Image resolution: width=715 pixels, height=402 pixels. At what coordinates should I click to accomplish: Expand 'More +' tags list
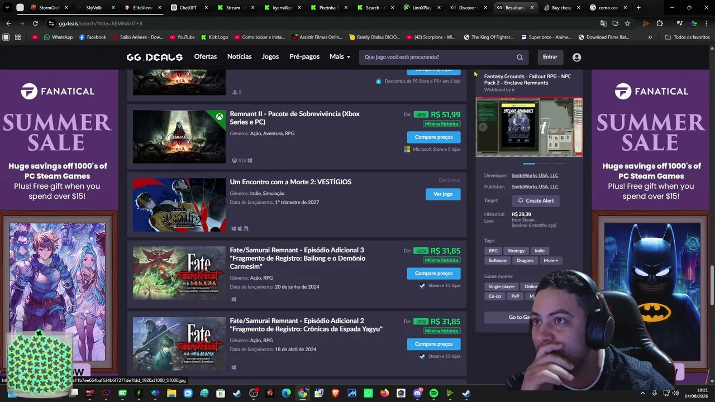coord(551,260)
